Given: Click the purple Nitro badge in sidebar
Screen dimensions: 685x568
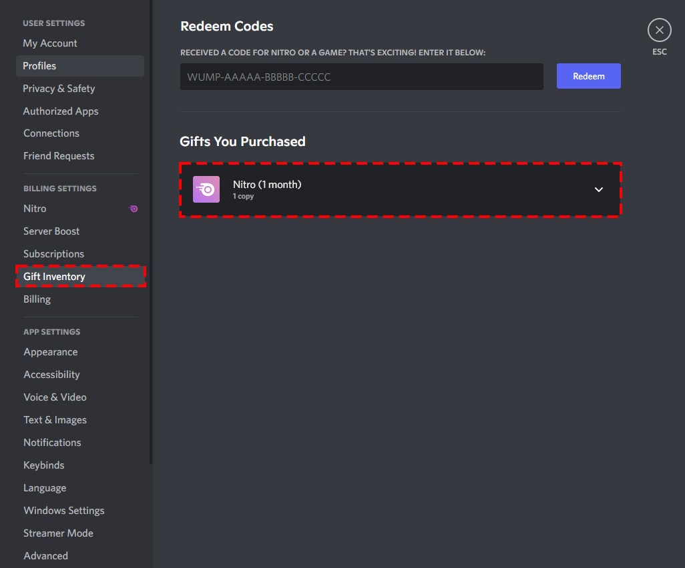Looking at the screenshot, I should (134, 209).
